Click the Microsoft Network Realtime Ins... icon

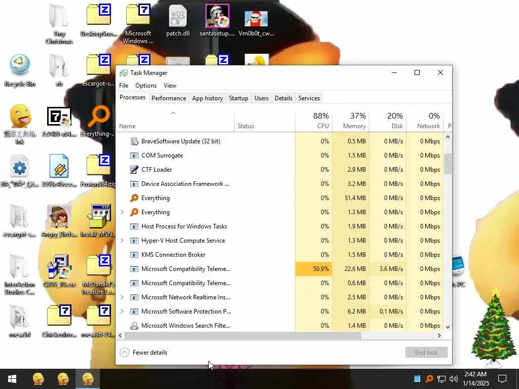[134, 297]
